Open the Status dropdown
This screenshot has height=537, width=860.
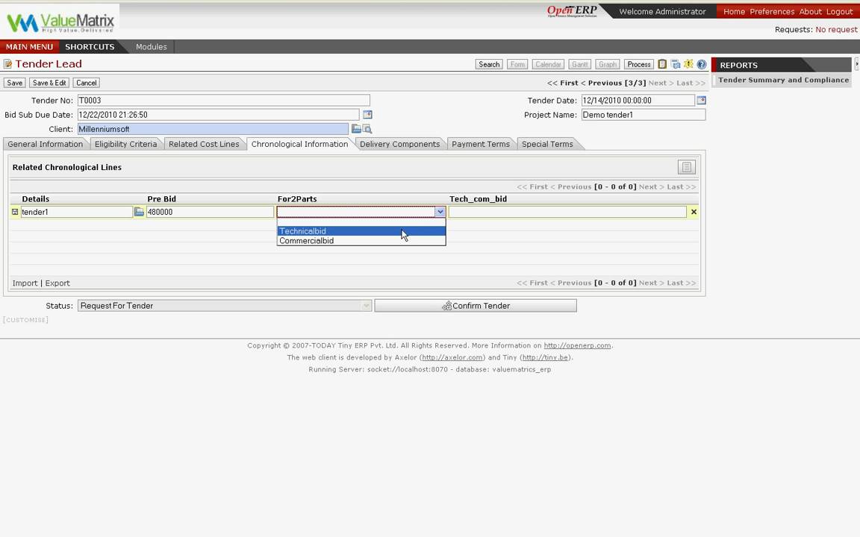(x=224, y=306)
